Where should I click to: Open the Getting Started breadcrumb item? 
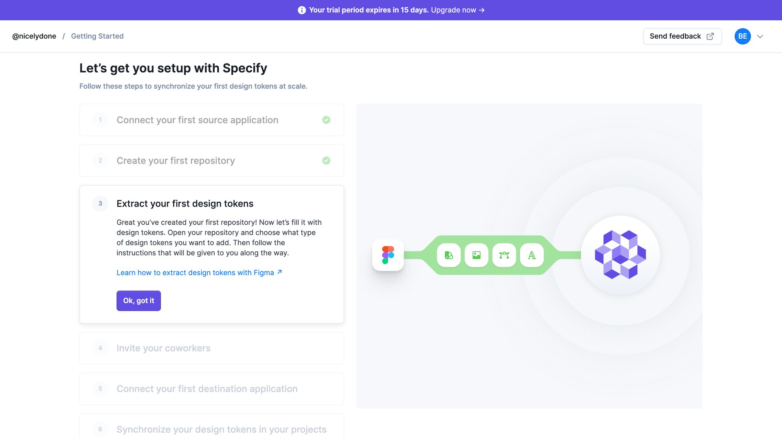[x=97, y=36]
